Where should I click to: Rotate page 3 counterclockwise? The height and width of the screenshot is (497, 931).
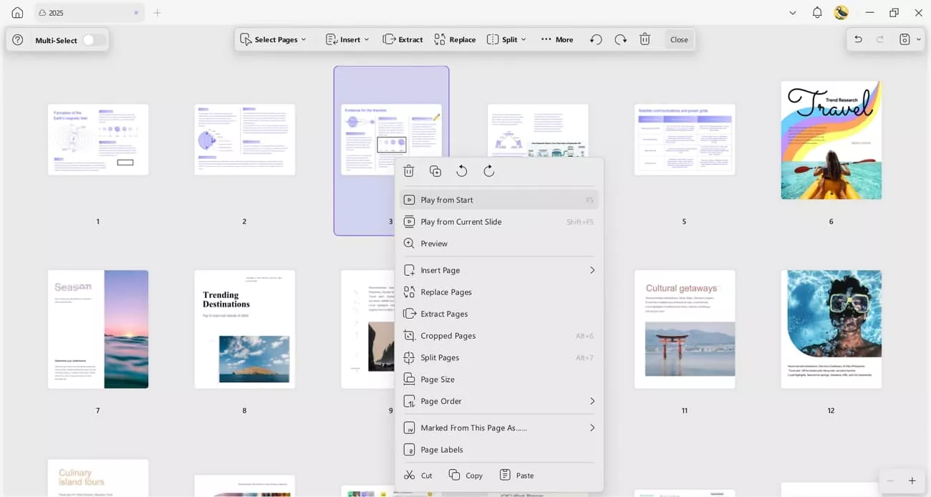(462, 170)
